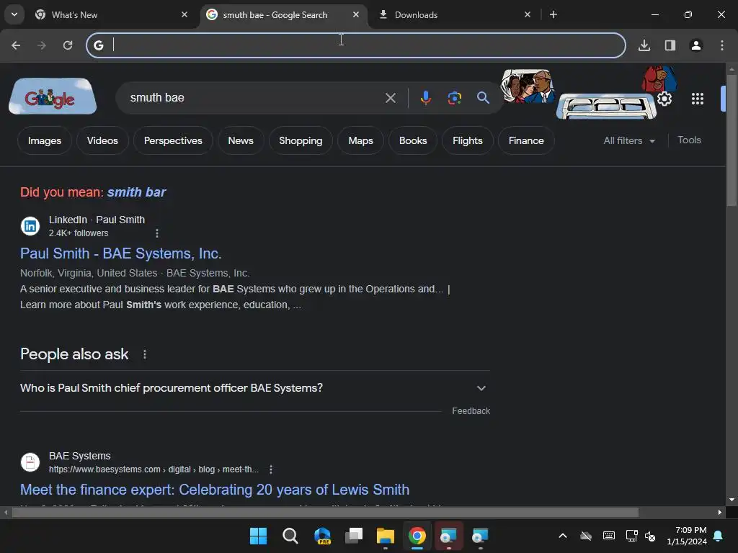The width and height of the screenshot is (738, 553).
Task: Click the forward navigation arrow
Action: pyautogui.click(x=42, y=45)
